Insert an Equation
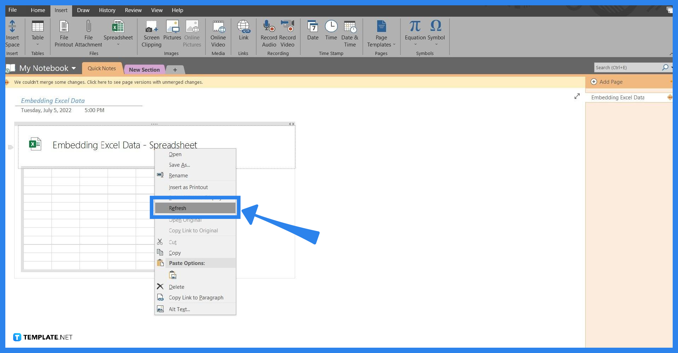Viewport: 678px width, 353px height. (414, 32)
